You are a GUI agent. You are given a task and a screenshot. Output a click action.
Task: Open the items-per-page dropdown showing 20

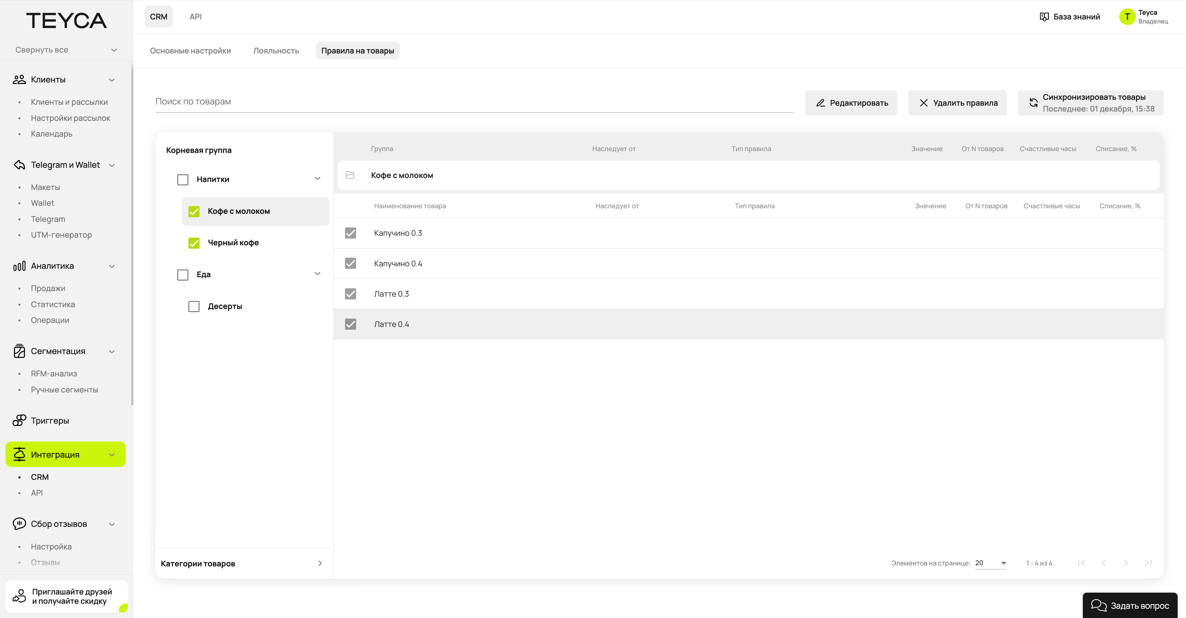(x=990, y=563)
